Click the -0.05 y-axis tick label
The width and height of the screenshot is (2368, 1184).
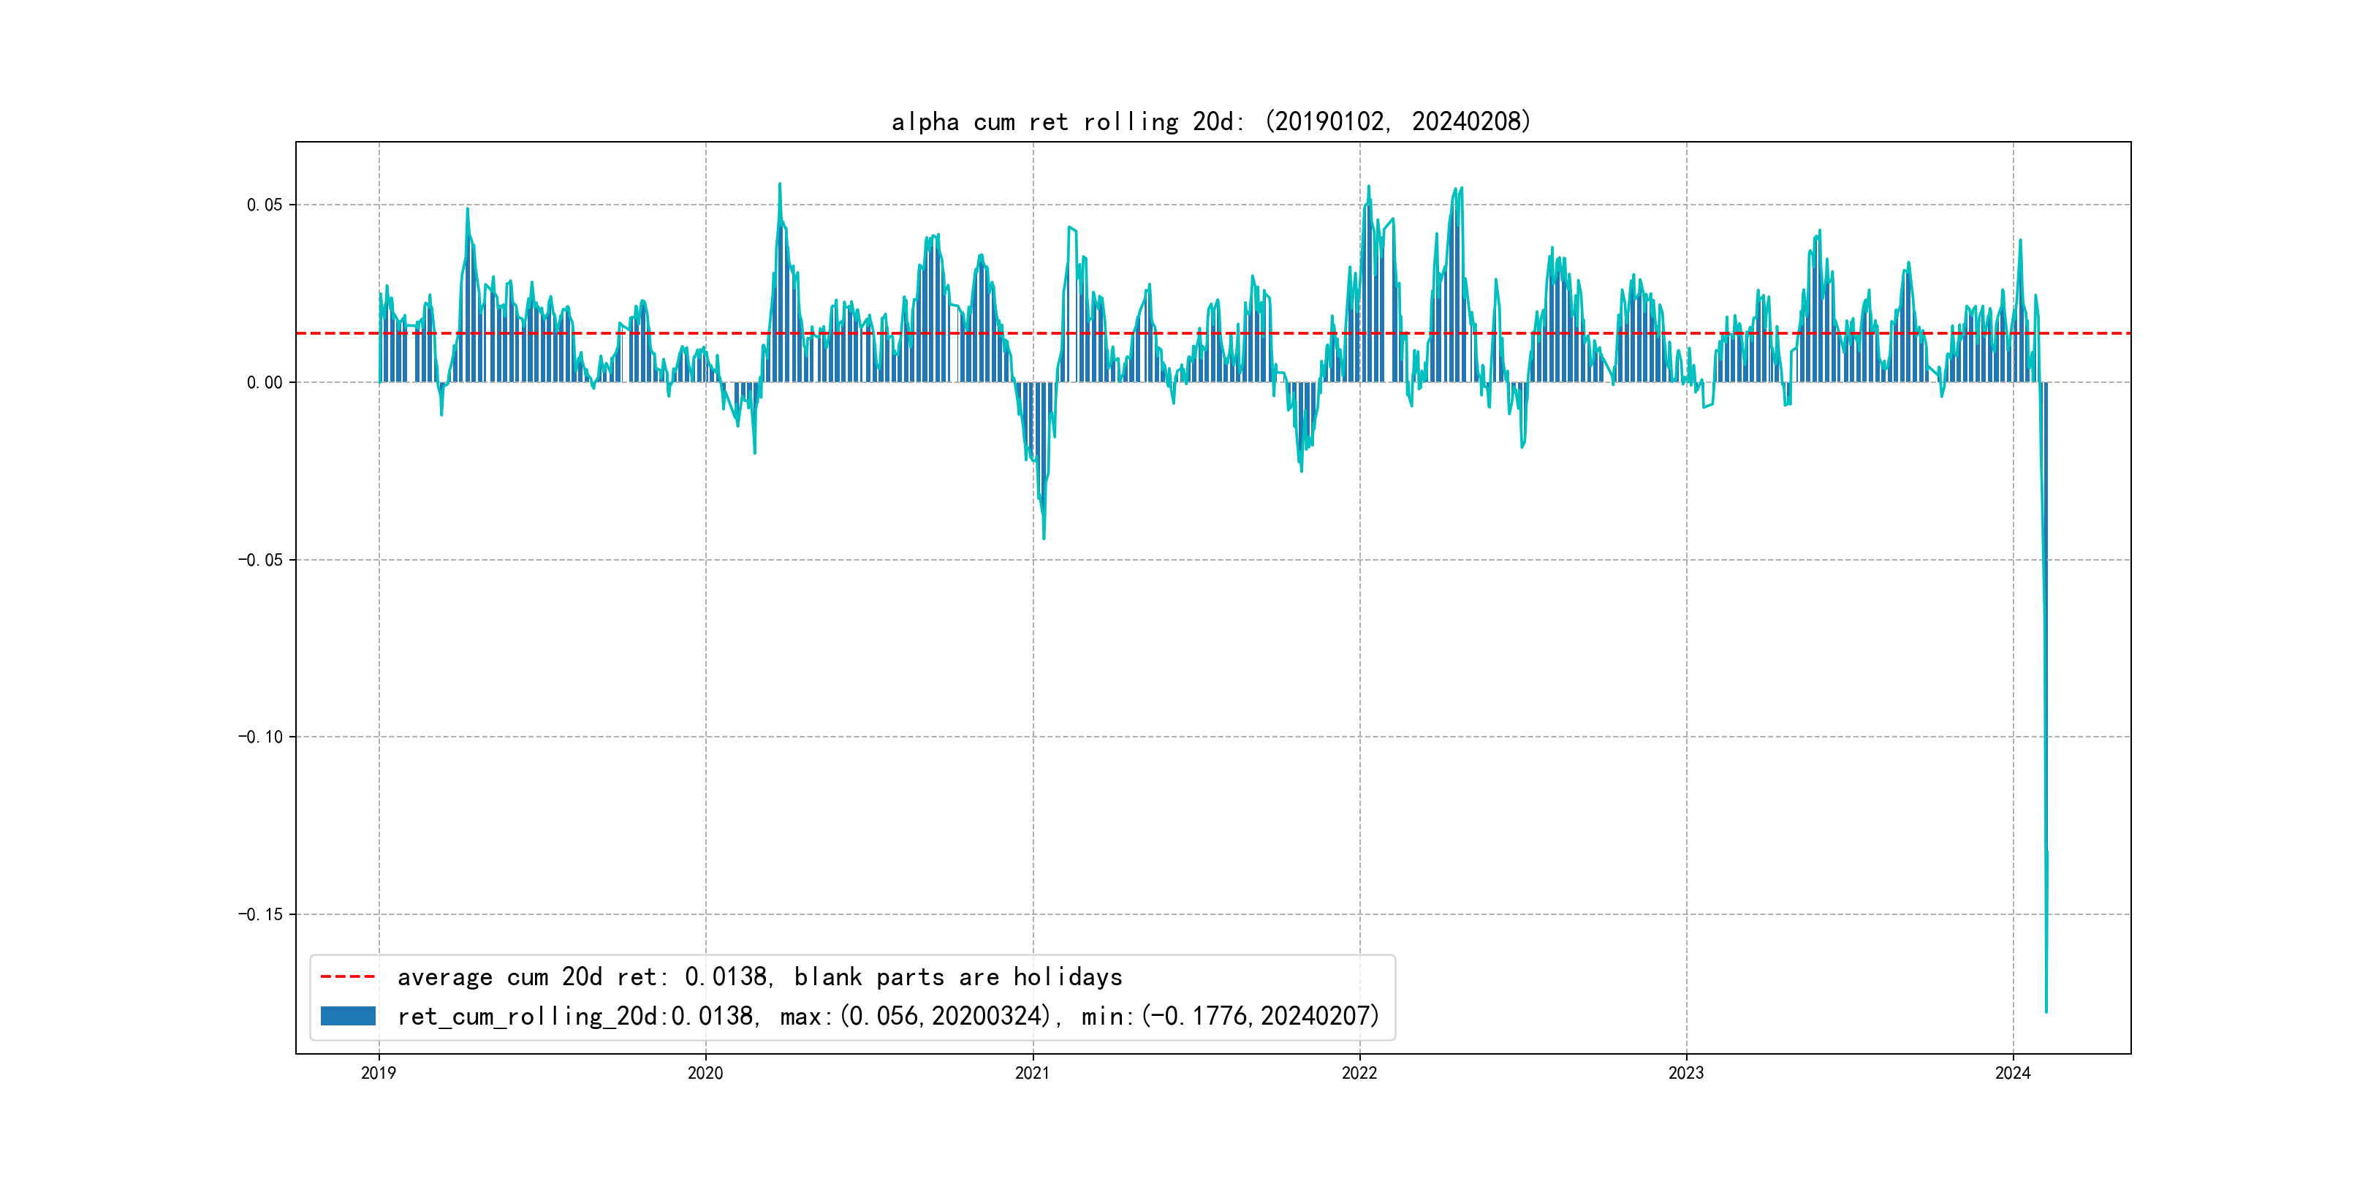pyautogui.click(x=260, y=560)
